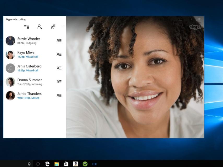Launch Spotify from the taskbar
Image resolution: width=223 pixels, height=167 pixels.
pos(85,164)
